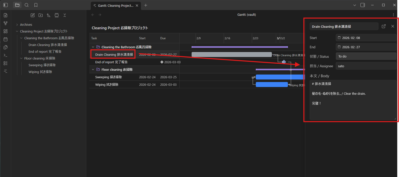Click the 2/16 week header in timeline
The image size is (399, 177).
[227, 38]
